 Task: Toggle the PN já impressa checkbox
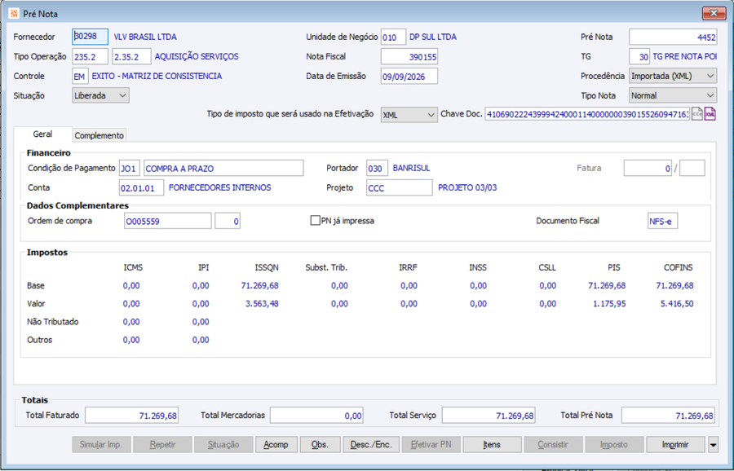315,220
